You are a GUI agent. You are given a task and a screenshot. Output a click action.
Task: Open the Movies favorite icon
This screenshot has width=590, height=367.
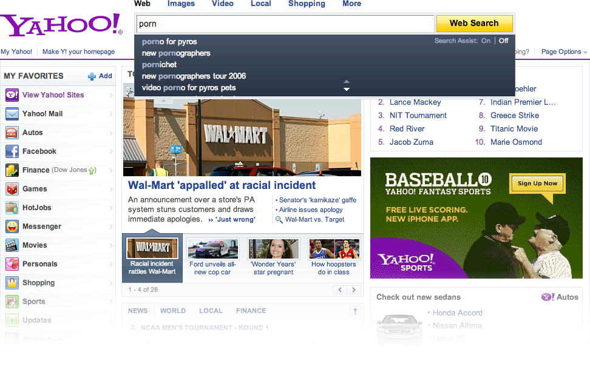[13, 245]
